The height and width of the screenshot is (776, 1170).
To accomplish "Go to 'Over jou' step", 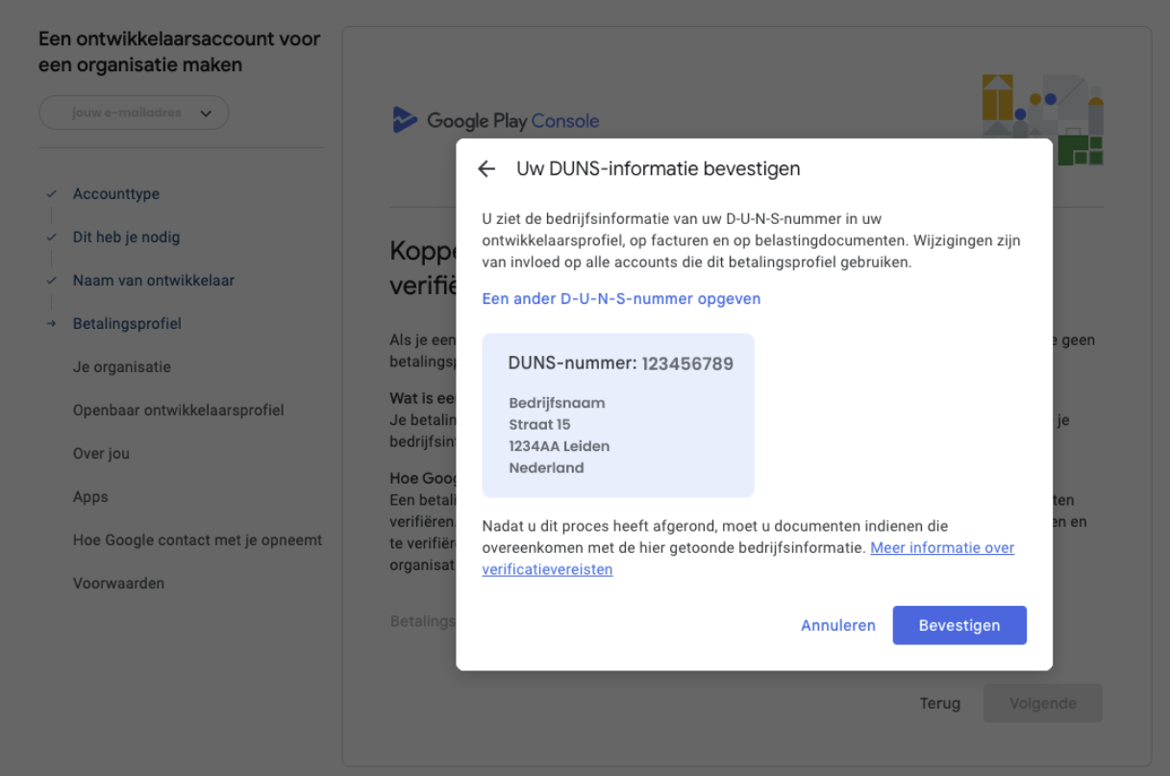I will point(101,454).
